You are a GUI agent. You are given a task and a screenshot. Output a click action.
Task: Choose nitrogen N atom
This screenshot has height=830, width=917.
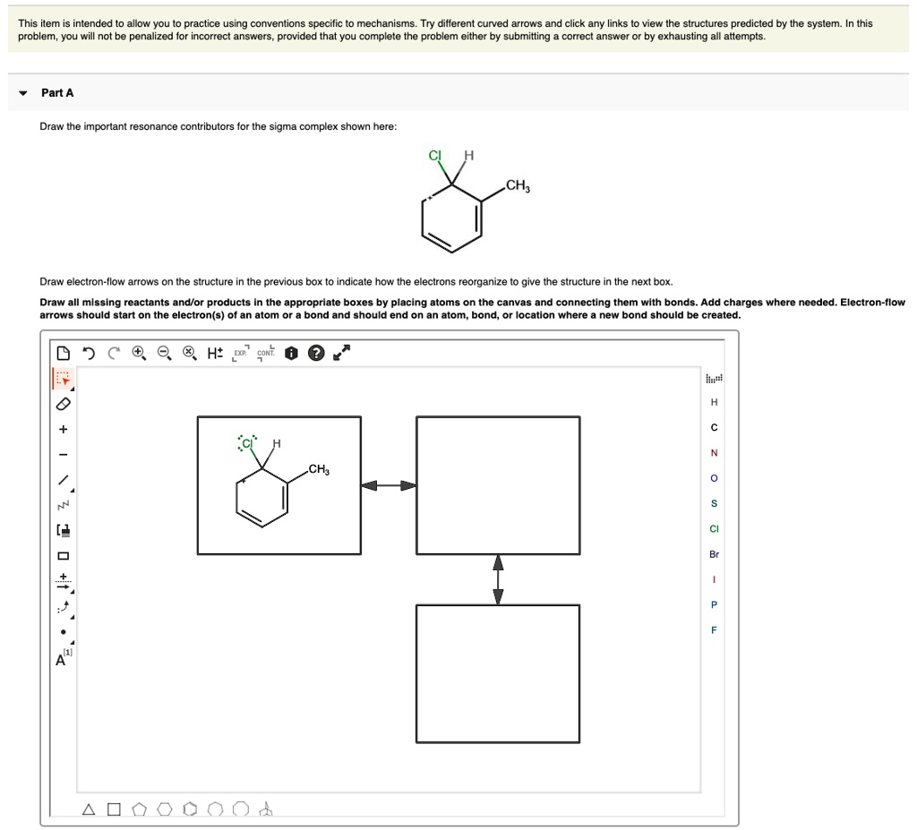point(714,453)
